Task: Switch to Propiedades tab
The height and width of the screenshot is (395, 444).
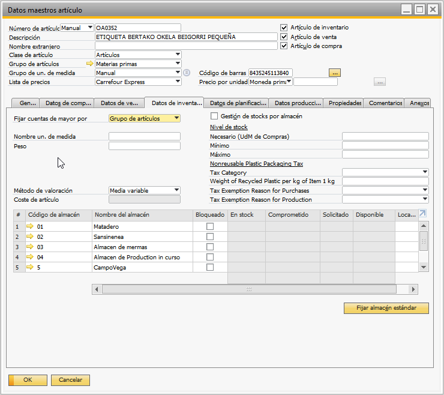Action: [343, 103]
